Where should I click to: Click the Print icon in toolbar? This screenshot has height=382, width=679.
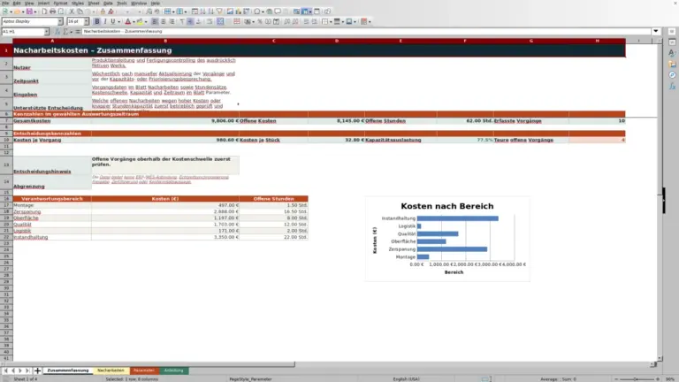pyautogui.click(x=52, y=11)
